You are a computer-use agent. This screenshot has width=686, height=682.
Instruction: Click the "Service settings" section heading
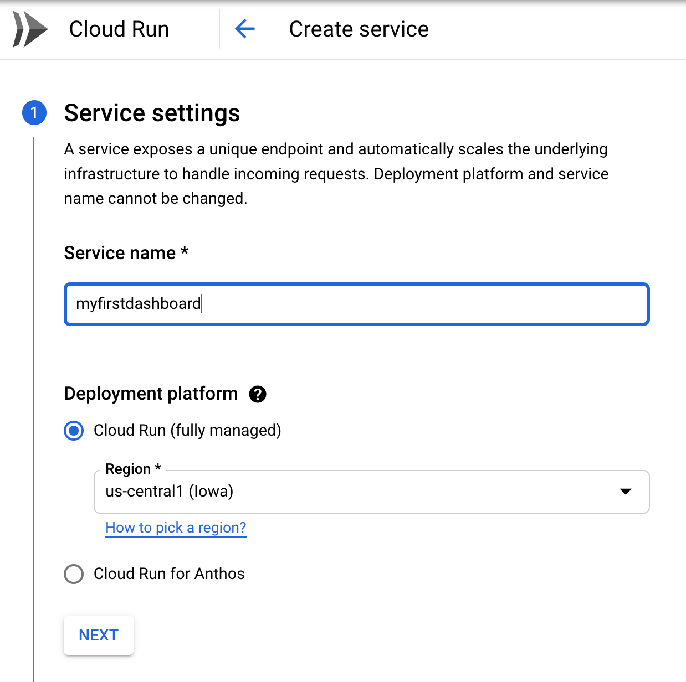[152, 113]
